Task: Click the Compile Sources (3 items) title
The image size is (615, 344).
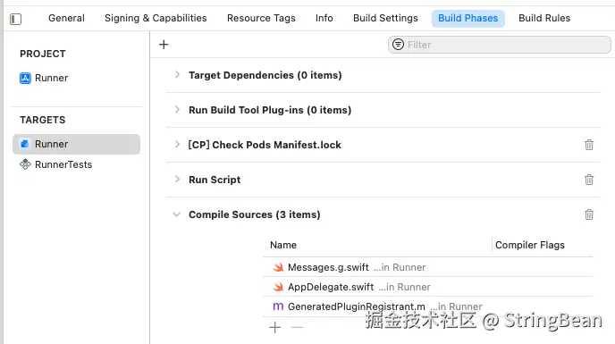Action: point(254,214)
